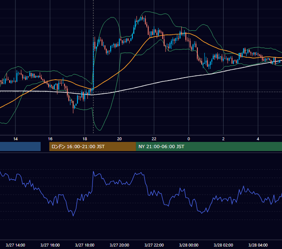The height and width of the screenshot is (249, 282).
Task: Click the '18' hour label on chart axis
Action: [x=85, y=139]
